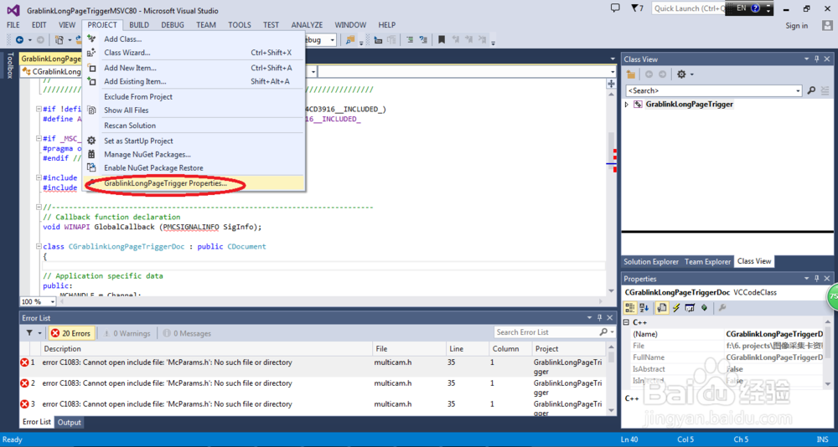Click the New Project icon in the toolbar
The height and width of the screenshot is (447, 838).
pyautogui.click(x=59, y=40)
